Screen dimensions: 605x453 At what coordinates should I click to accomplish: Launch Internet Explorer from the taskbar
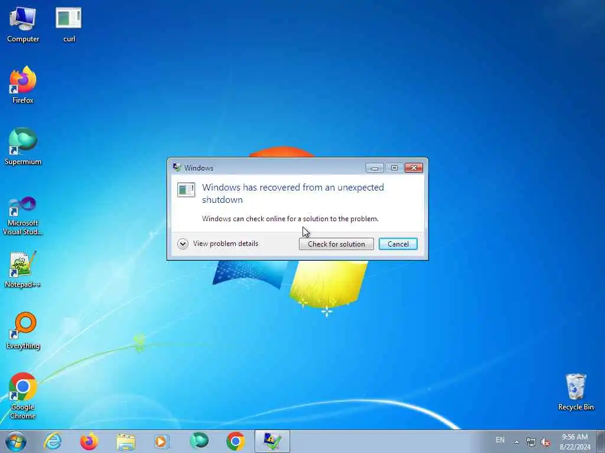point(53,441)
